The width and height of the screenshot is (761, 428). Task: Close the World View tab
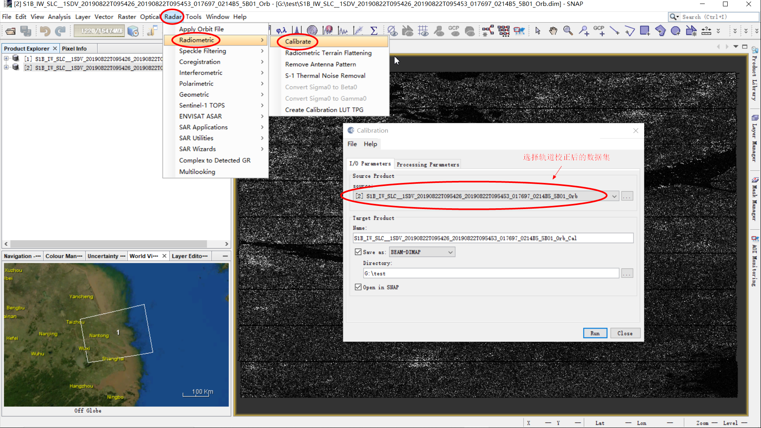pyautogui.click(x=164, y=256)
